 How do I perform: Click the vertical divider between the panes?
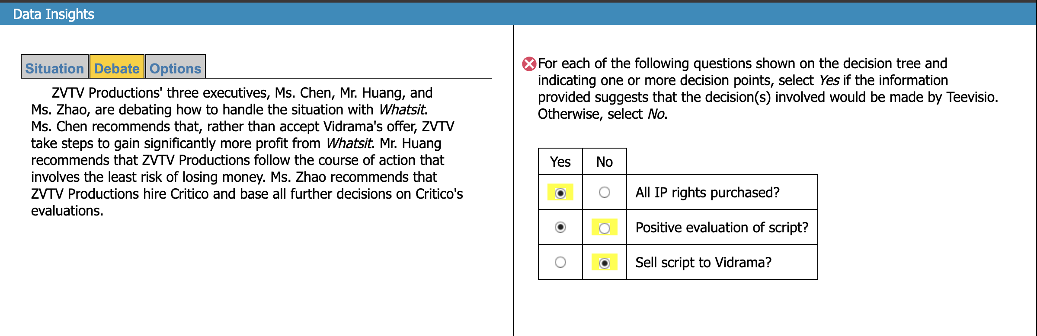(513, 181)
